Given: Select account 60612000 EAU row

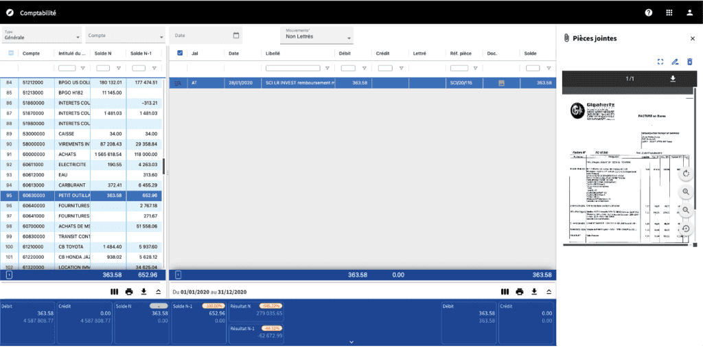Looking at the screenshot, I should (x=82, y=175).
